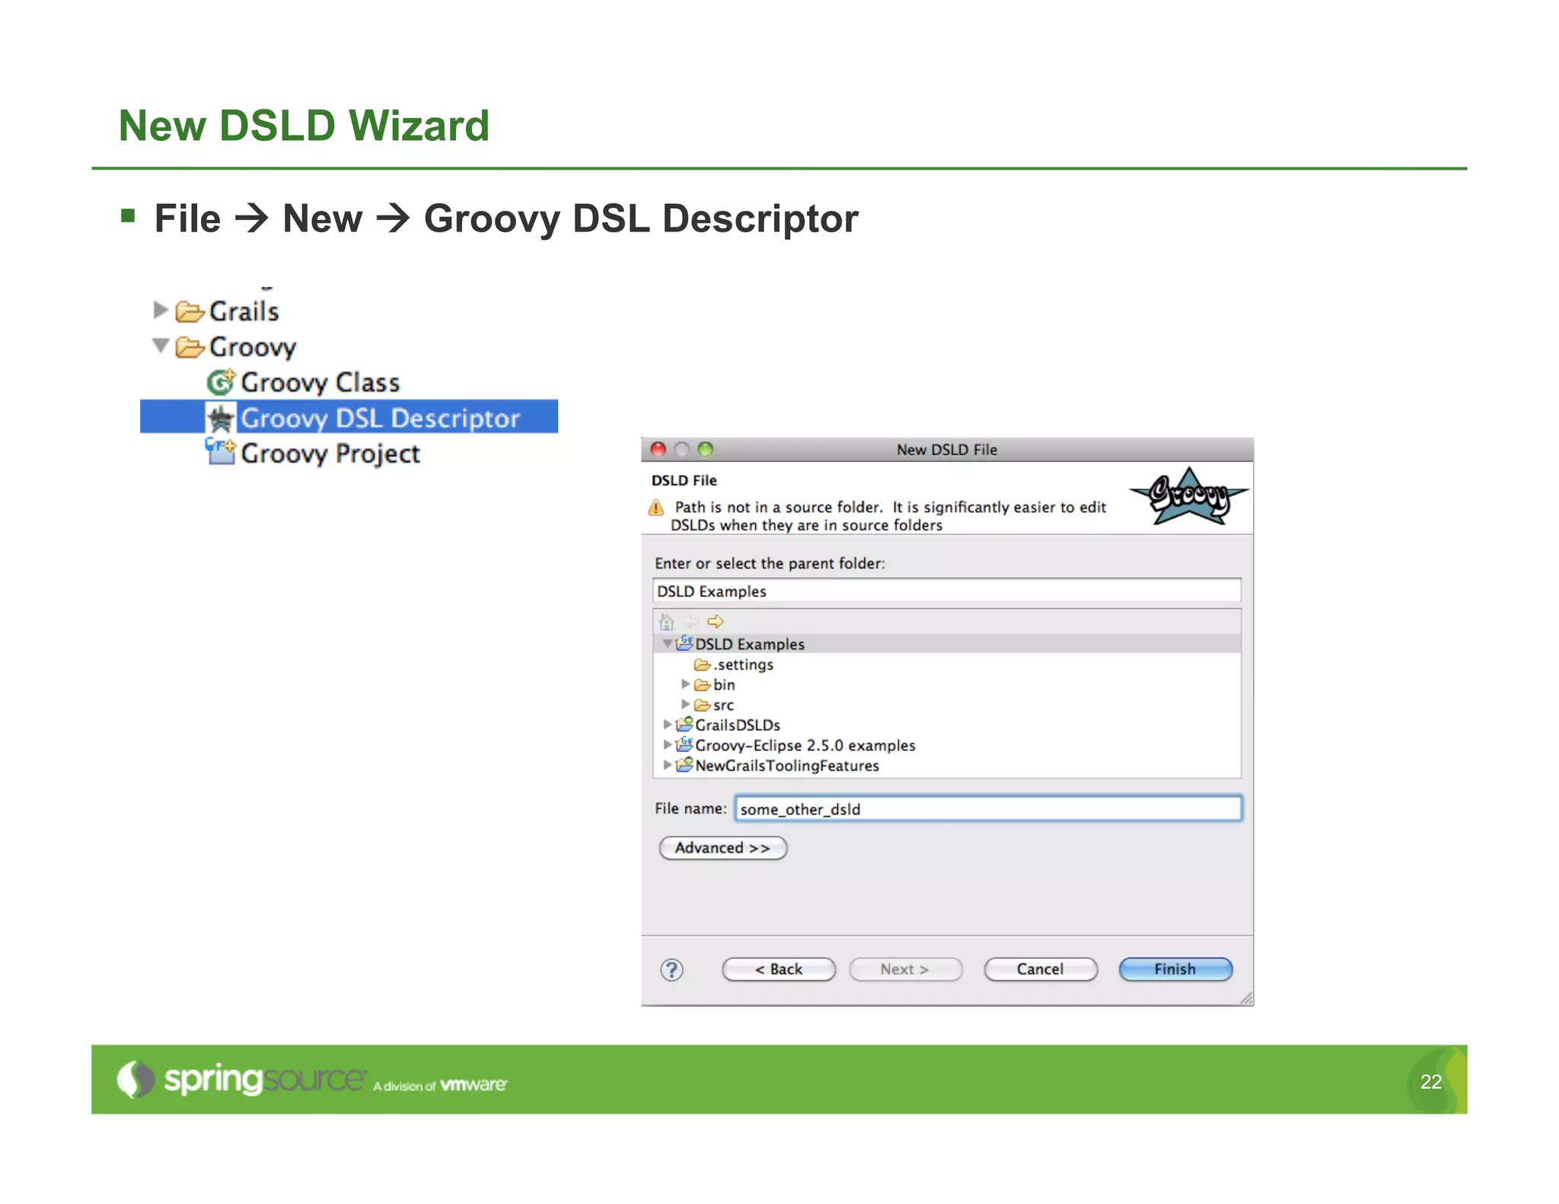1559x1204 pixels.
Task: Go to previous page with Back button
Action: click(x=778, y=970)
